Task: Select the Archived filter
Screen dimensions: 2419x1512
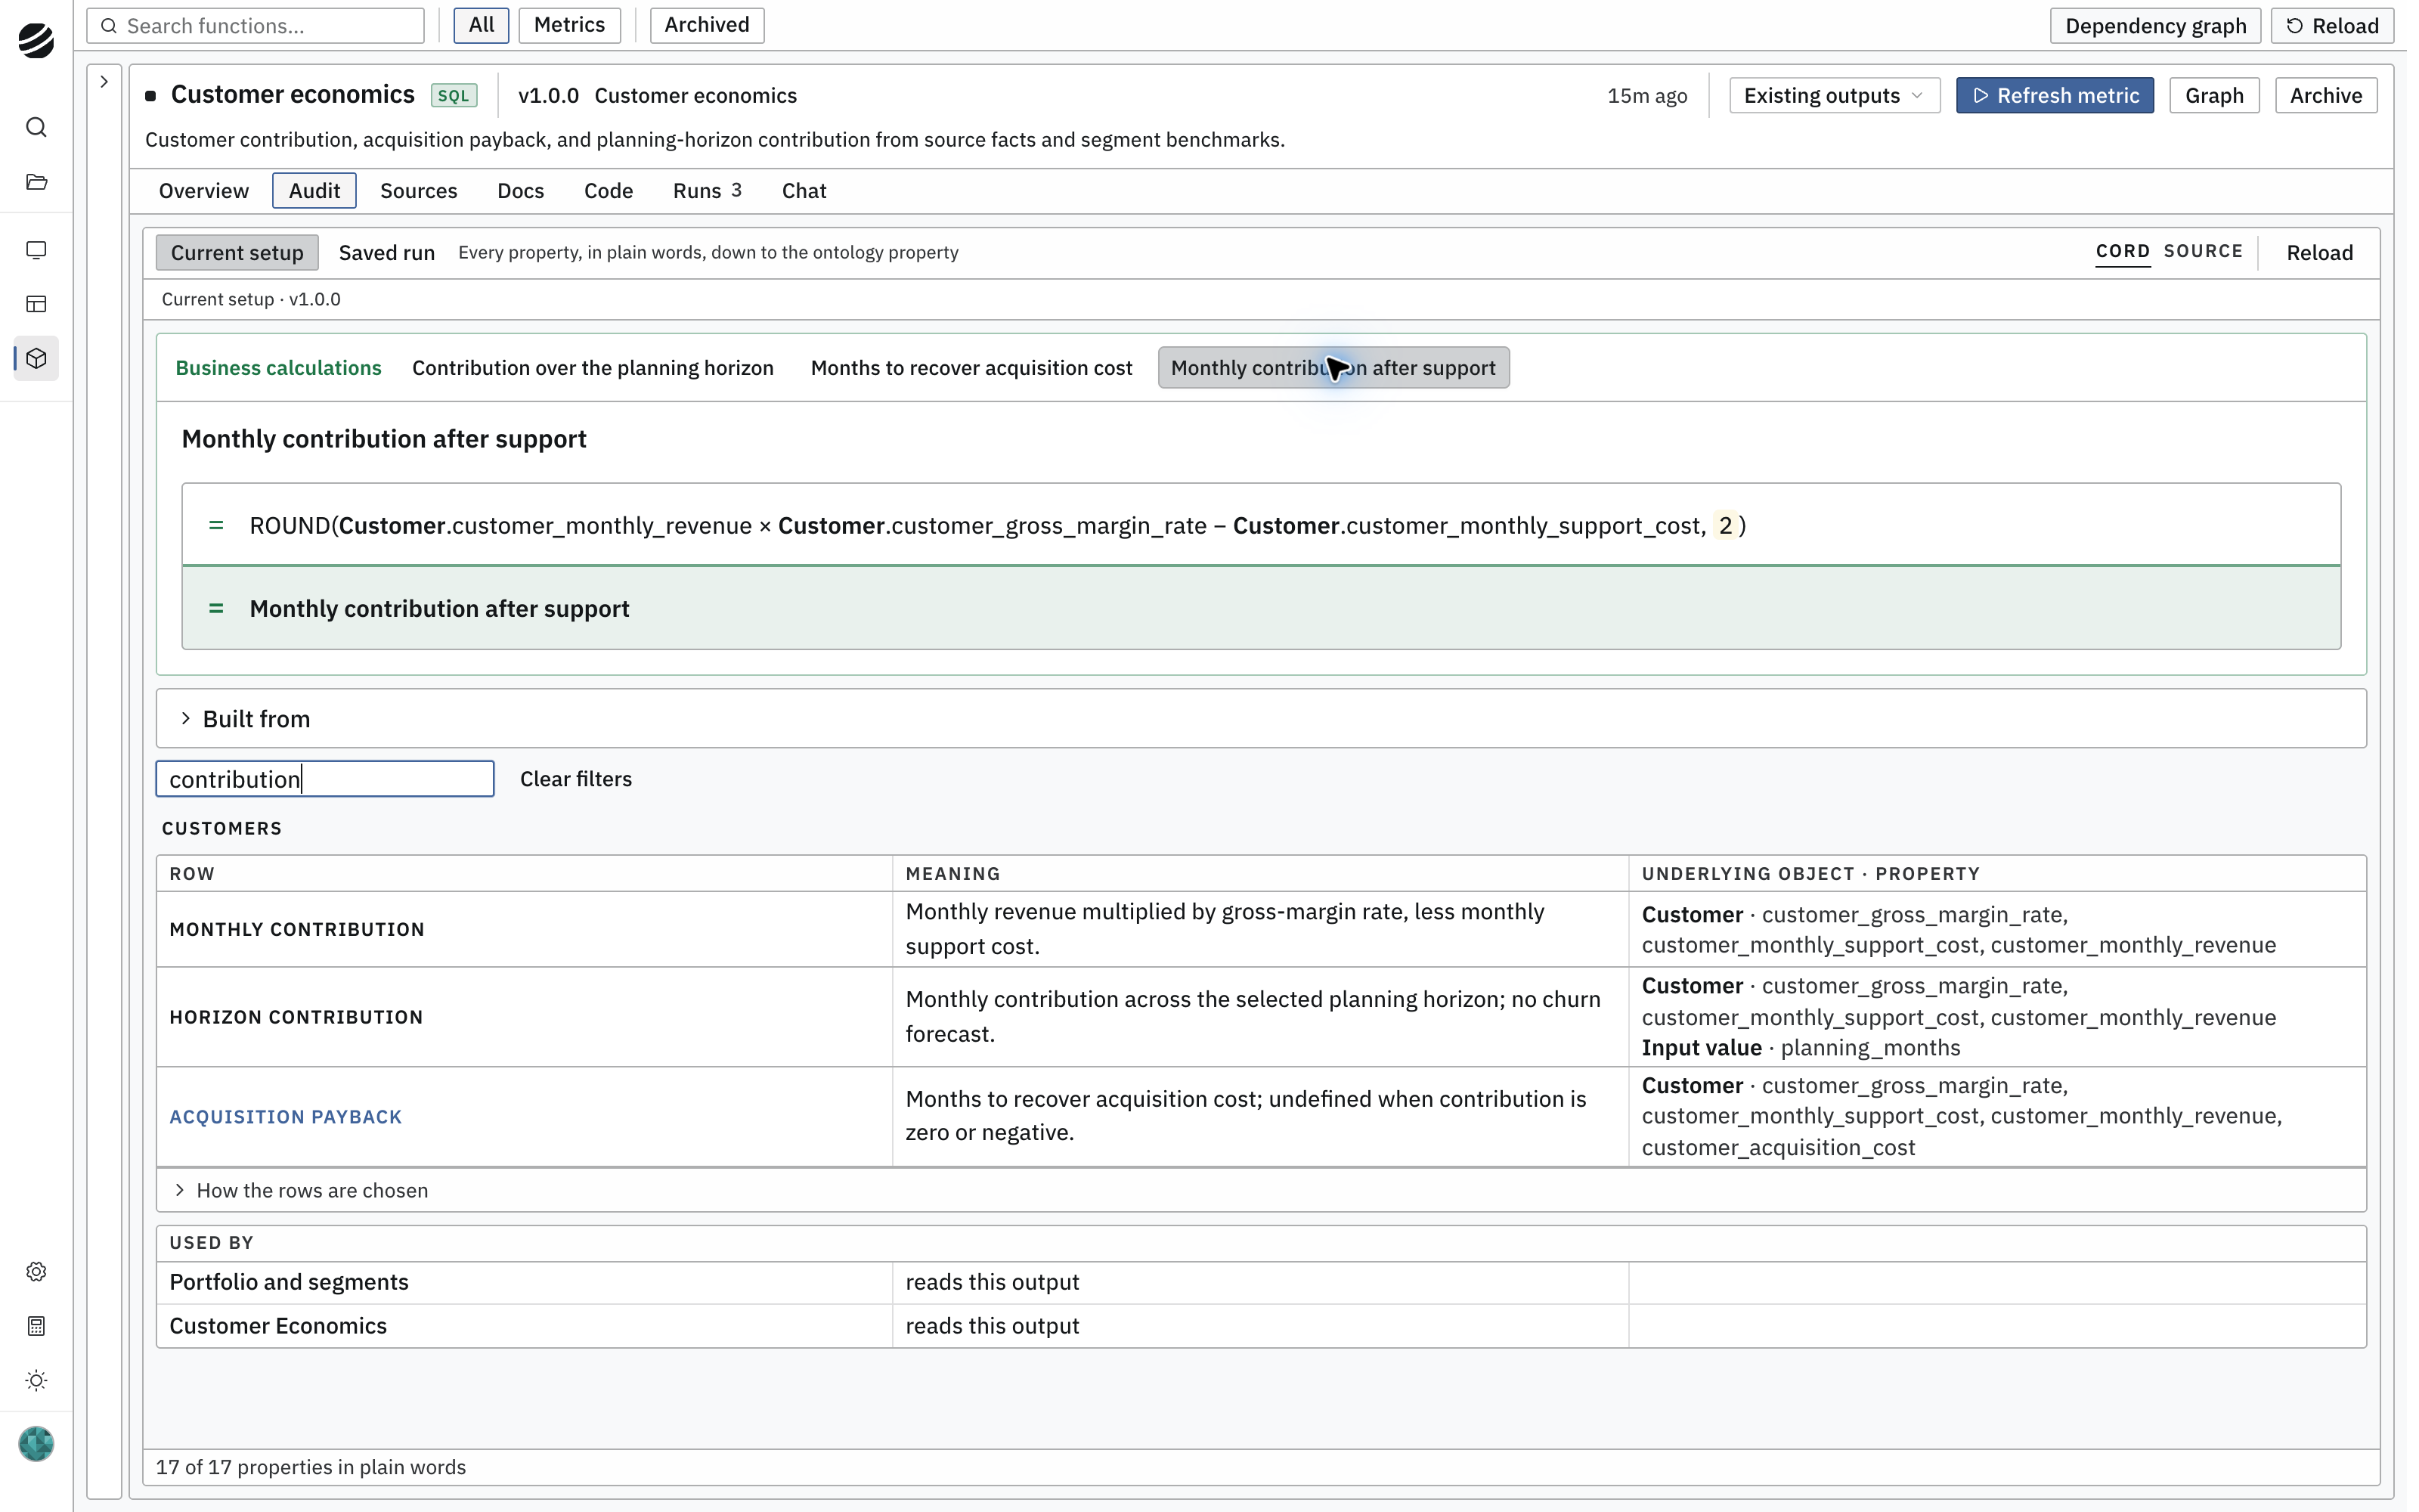Action: coord(707,25)
